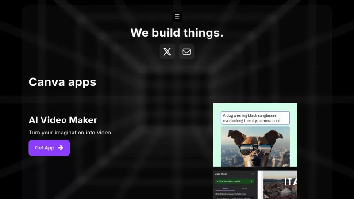The height and width of the screenshot is (199, 354).
Task: Dismiss the green success notification
Action: click(252, 181)
